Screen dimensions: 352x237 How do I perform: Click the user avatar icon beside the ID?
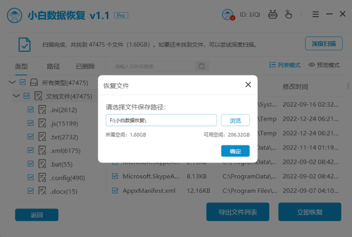(x=229, y=15)
